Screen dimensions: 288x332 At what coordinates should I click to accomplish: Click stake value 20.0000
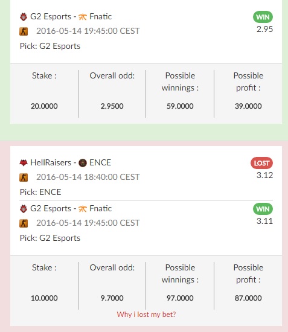44,106
